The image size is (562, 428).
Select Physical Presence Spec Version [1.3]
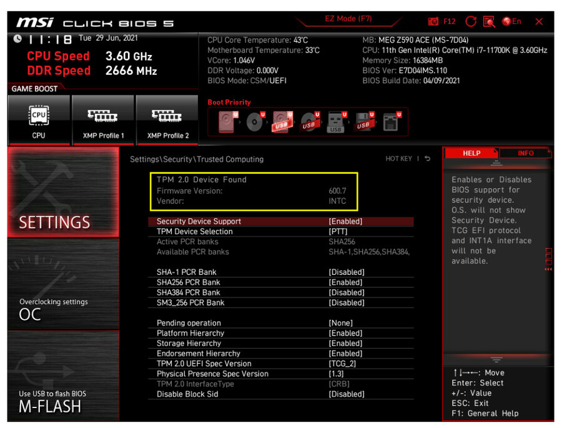280,374
